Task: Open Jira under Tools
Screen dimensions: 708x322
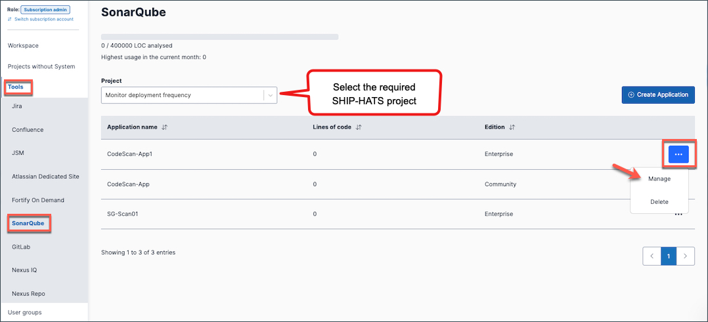Action: (x=16, y=106)
